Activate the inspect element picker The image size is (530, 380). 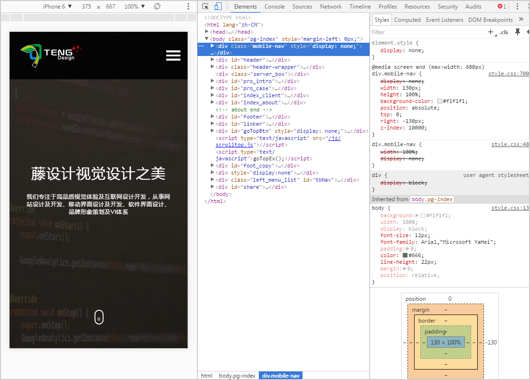(x=205, y=7)
